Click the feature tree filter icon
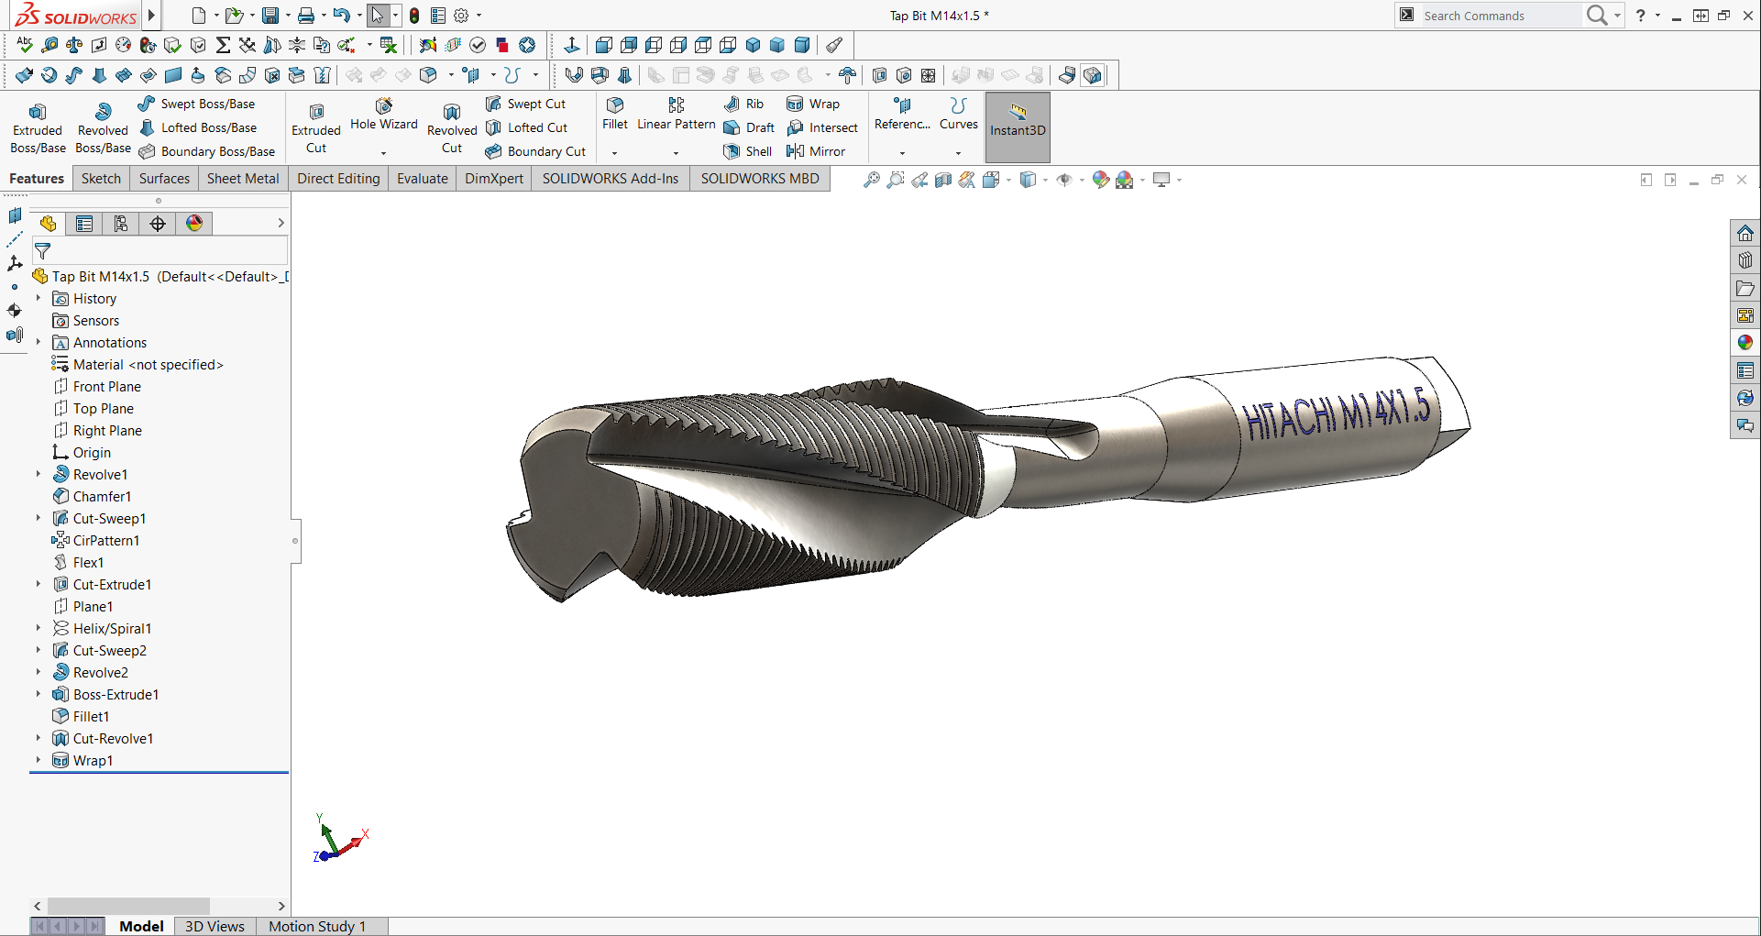The image size is (1761, 936). (x=42, y=250)
